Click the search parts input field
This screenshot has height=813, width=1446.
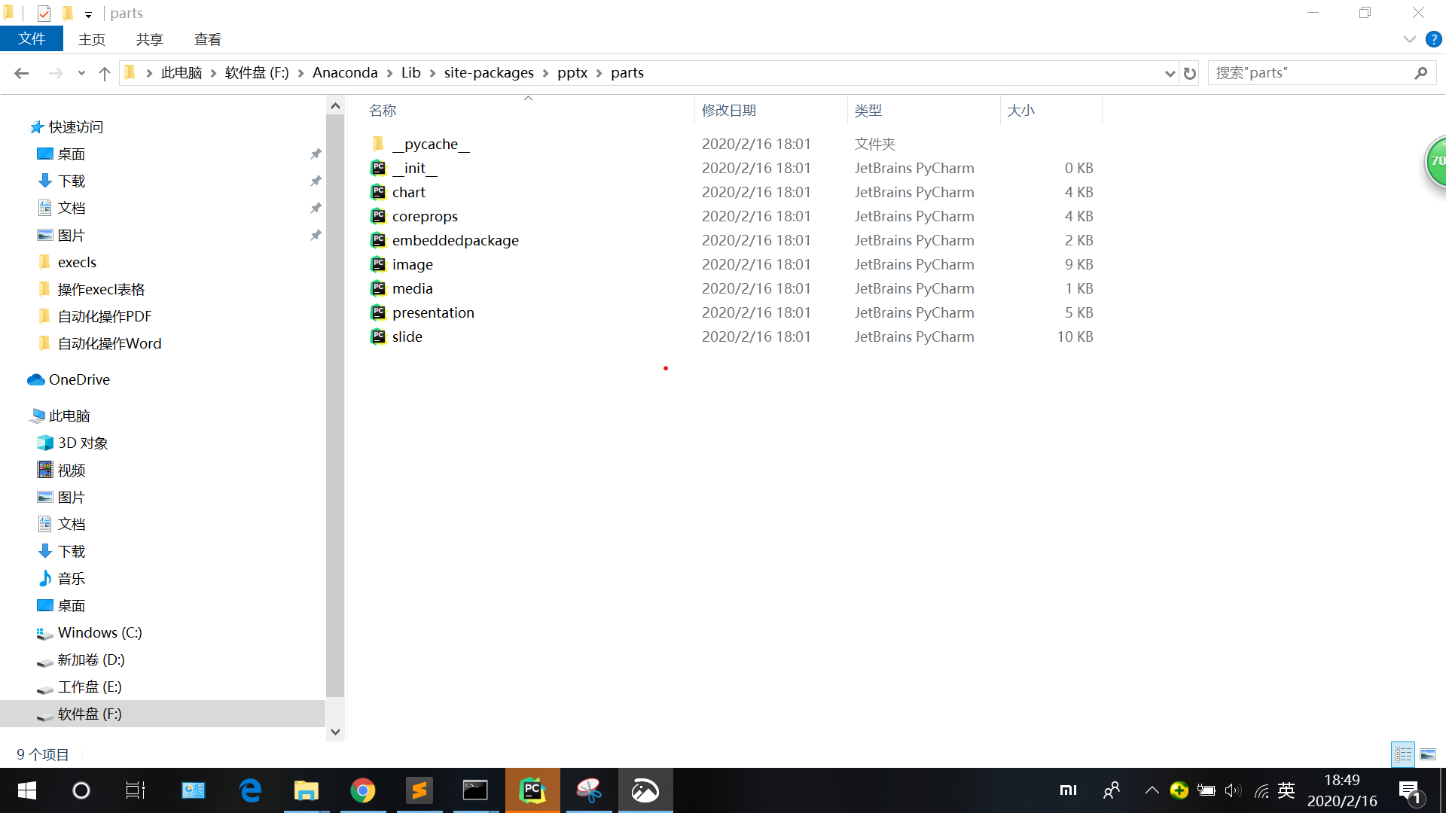(1310, 73)
